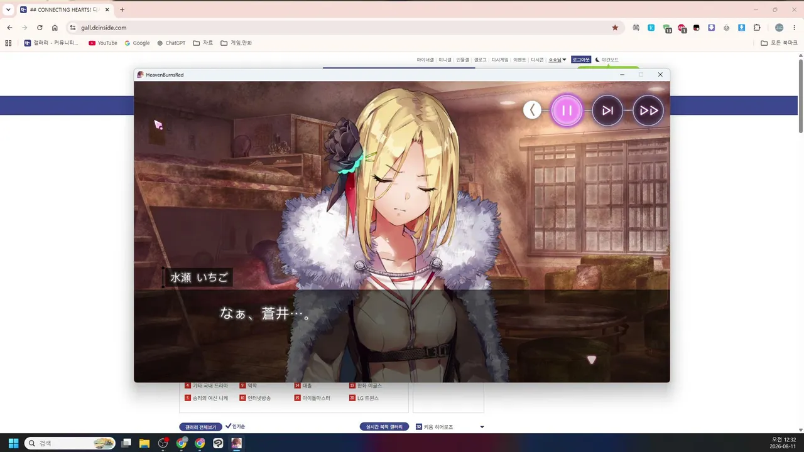Screen dimensions: 804x452
Task: Advance dialogue via the white triangle indicator
Action: tap(591, 360)
